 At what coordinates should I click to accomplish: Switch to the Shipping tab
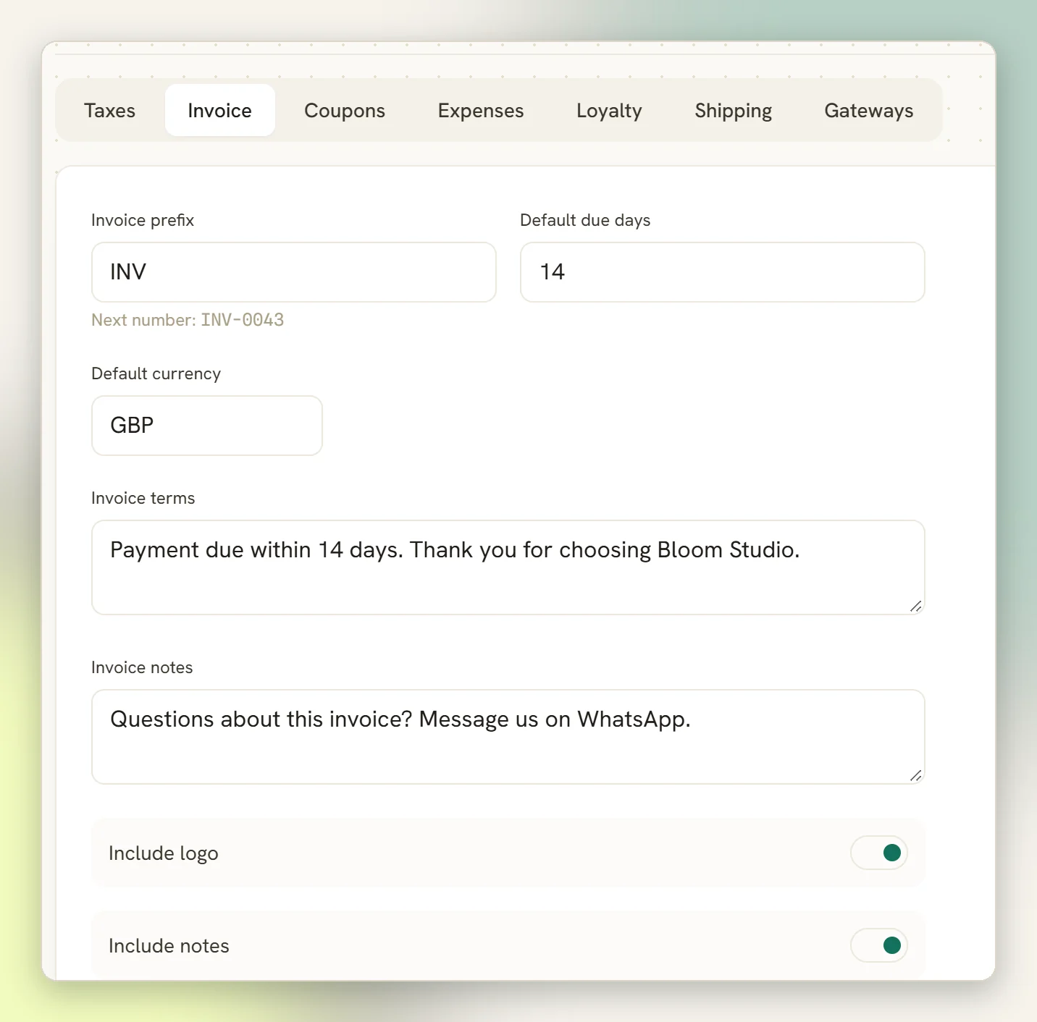[x=733, y=110]
